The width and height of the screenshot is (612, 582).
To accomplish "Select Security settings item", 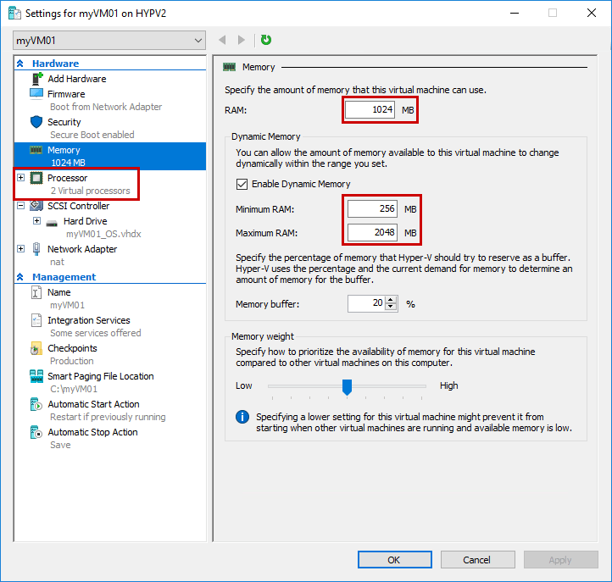I will [x=64, y=122].
